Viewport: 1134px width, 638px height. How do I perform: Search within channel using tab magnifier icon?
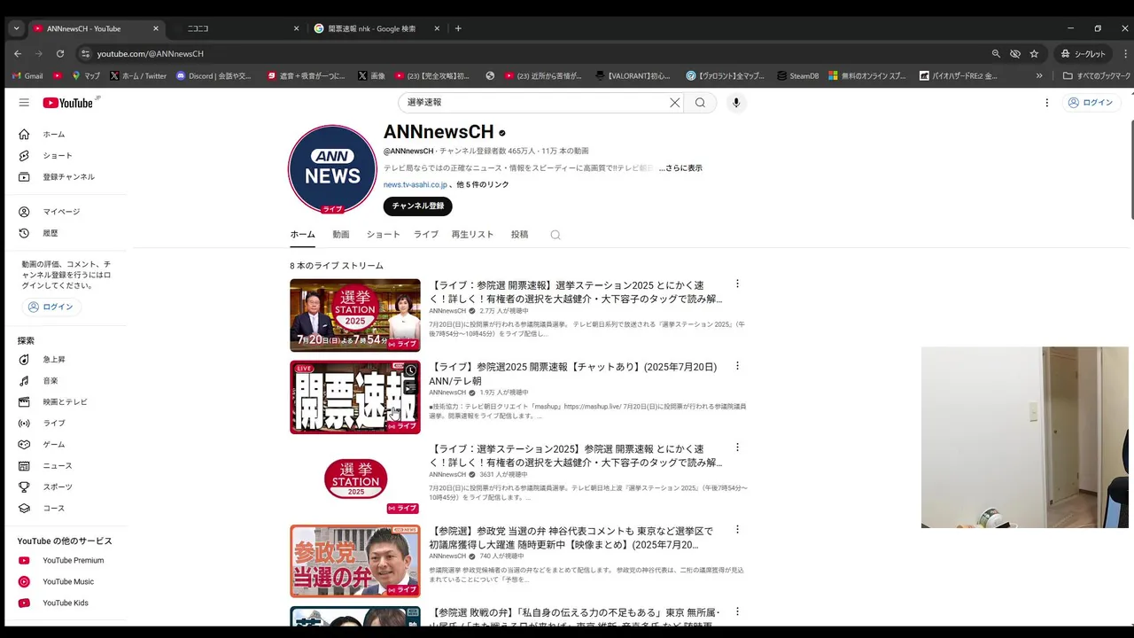coord(555,235)
